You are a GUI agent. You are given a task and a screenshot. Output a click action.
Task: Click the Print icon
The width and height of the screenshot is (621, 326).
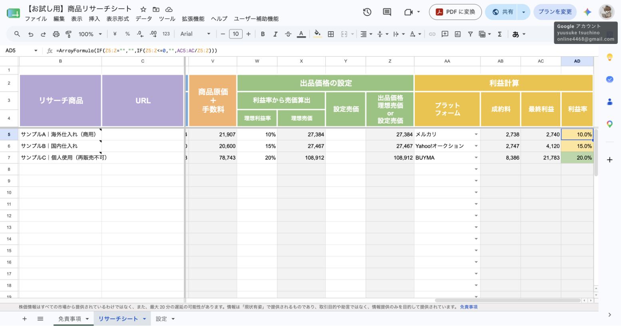coord(56,34)
